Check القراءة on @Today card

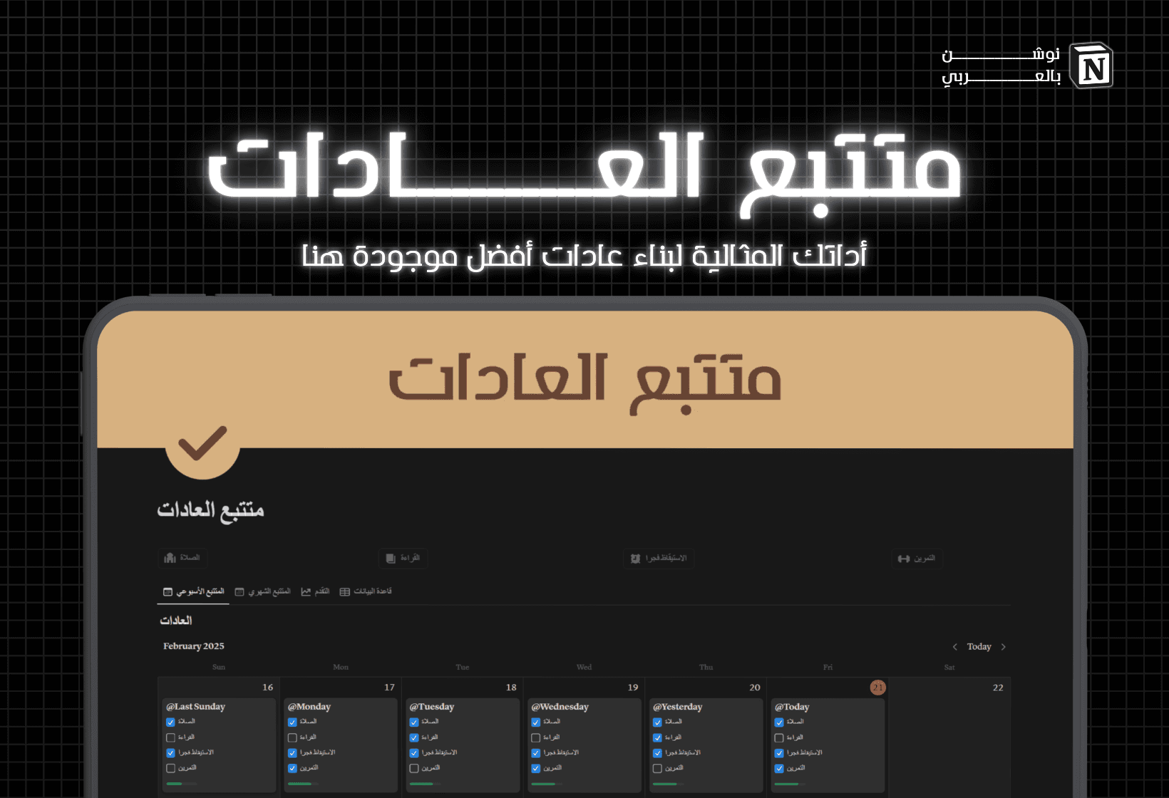(x=779, y=738)
